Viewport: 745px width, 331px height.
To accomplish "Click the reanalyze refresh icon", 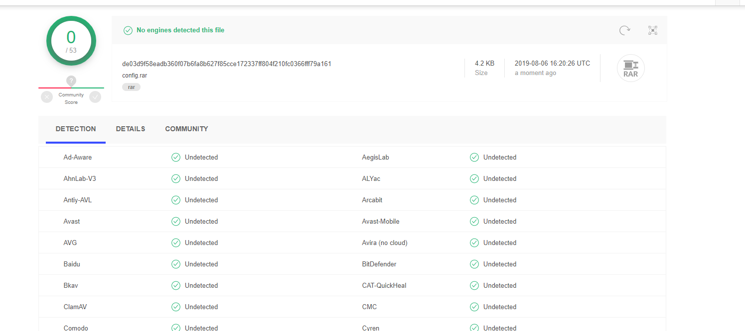I will click(624, 30).
